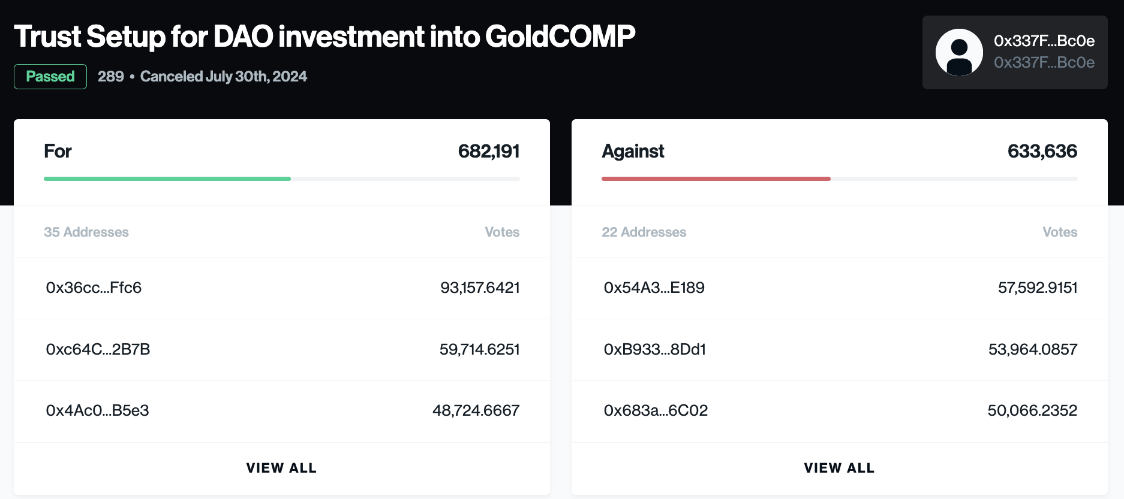Screen dimensions: 1124x499
Task: Open voter address 0x36cc...Ffc6
Action: 94,288
